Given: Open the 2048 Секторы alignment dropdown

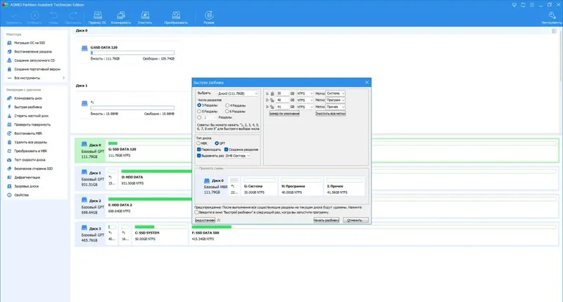Looking at the screenshot, I should 237,156.
